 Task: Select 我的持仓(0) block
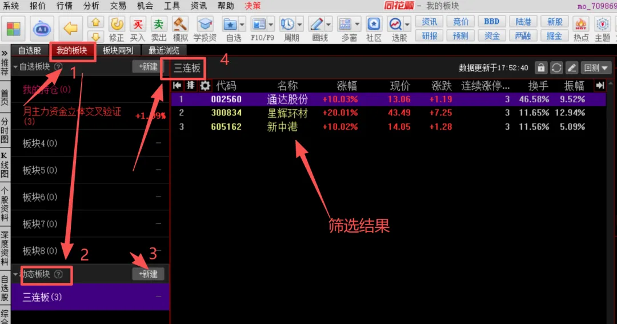90,89
